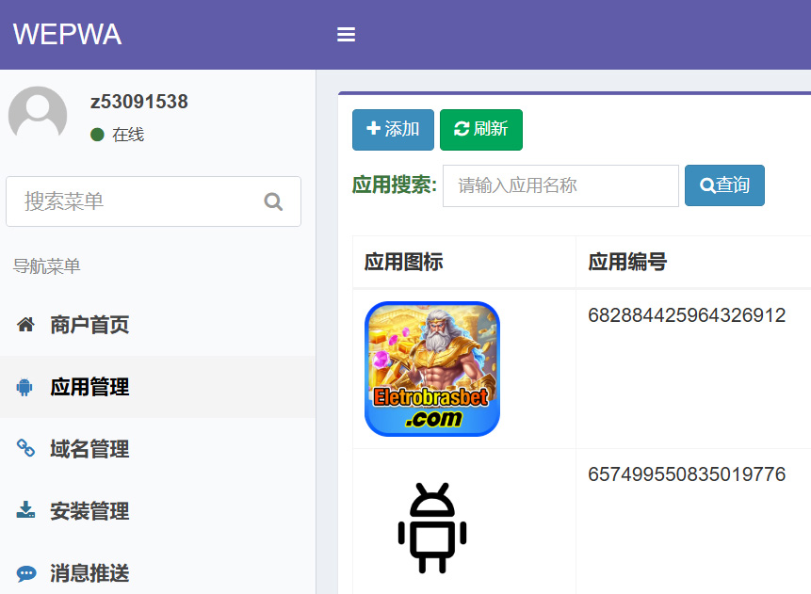Image resolution: width=811 pixels, height=594 pixels.
Task: Click app number 657499550835019776
Action: (687, 474)
